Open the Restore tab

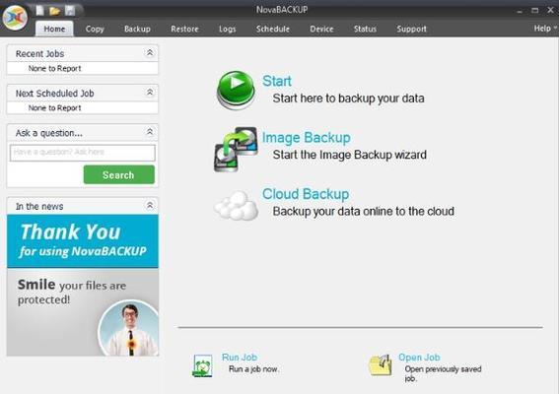click(184, 29)
